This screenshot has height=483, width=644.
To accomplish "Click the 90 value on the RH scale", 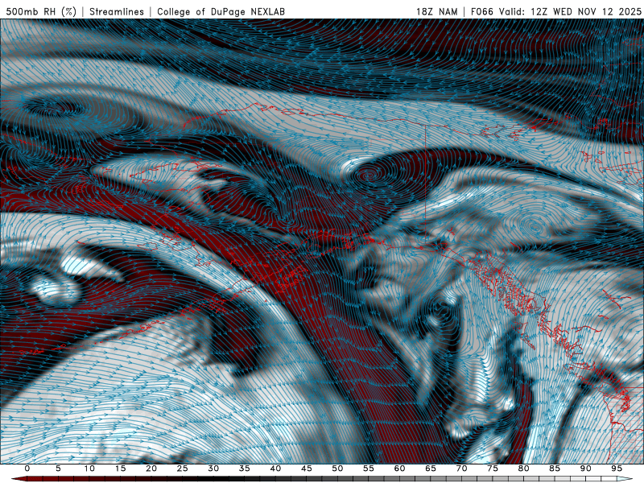I will (586, 469).
